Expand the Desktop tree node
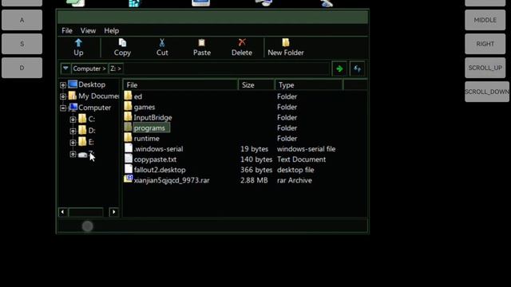Image resolution: width=511 pixels, height=287 pixels. point(63,85)
